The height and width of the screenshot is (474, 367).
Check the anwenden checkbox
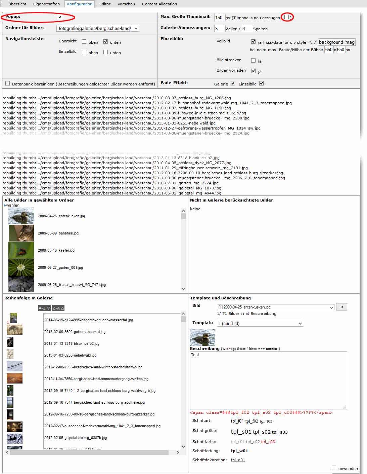[x=334, y=468]
